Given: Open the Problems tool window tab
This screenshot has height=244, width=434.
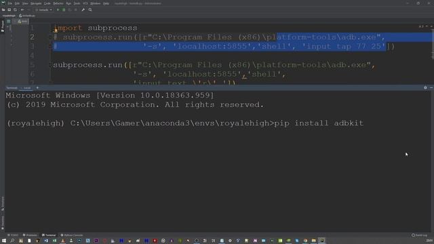Looking at the screenshot, I should pyautogui.click(x=30, y=235).
